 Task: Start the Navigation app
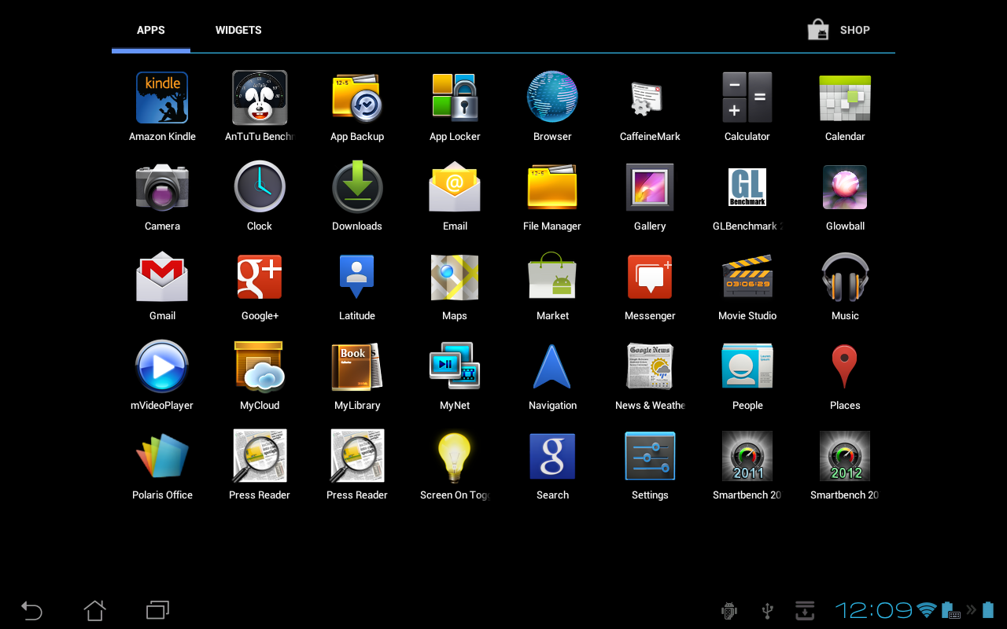pos(552,366)
